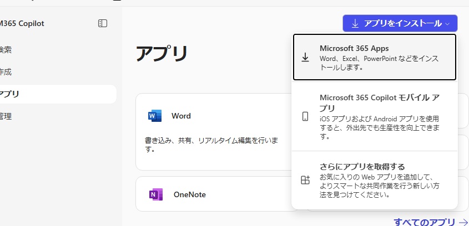Click the add-apps grid icon in menu

pyautogui.click(x=305, y=180)
